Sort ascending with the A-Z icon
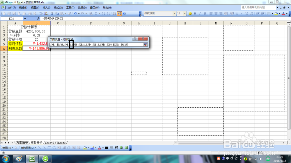Screen dimensions: 291x163 103,14
